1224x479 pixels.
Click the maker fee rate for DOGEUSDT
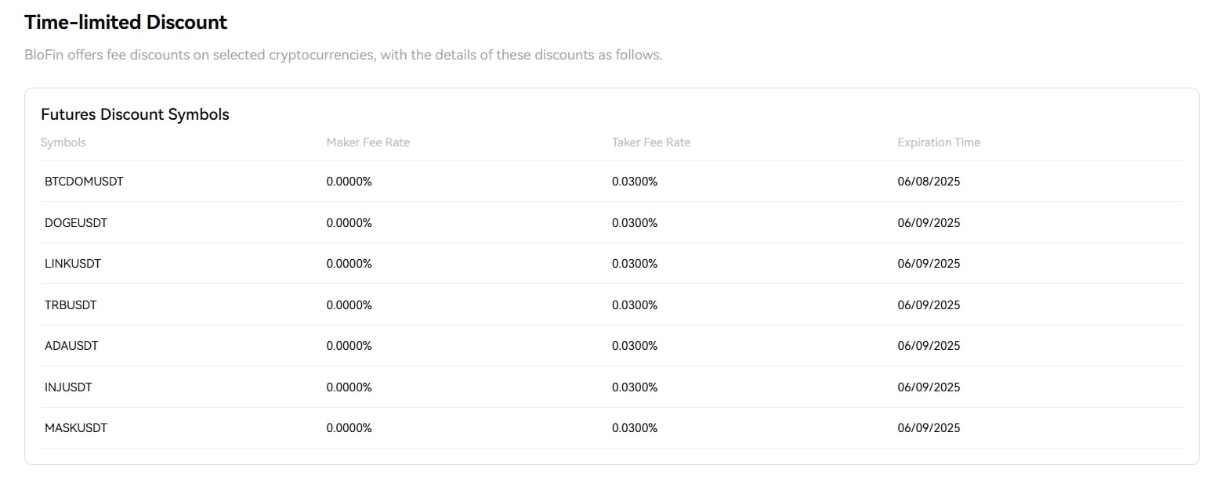point(349,223)
